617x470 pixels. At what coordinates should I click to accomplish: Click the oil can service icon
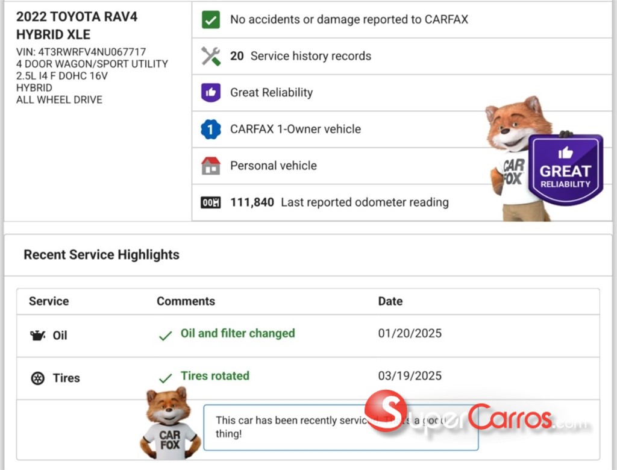pos(38,335)
